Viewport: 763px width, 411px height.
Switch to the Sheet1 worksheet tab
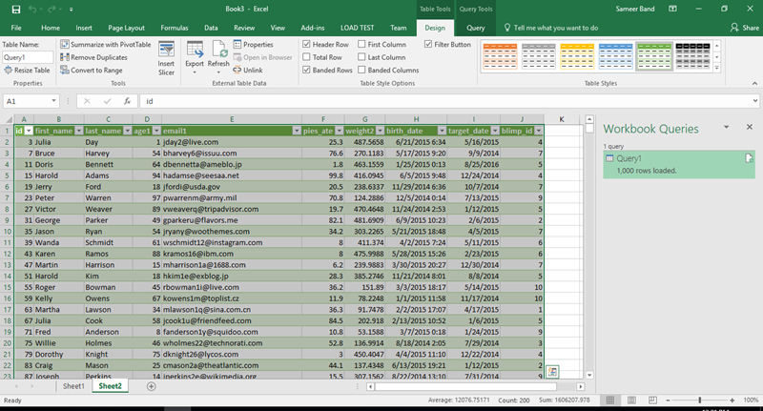[72, 386]
